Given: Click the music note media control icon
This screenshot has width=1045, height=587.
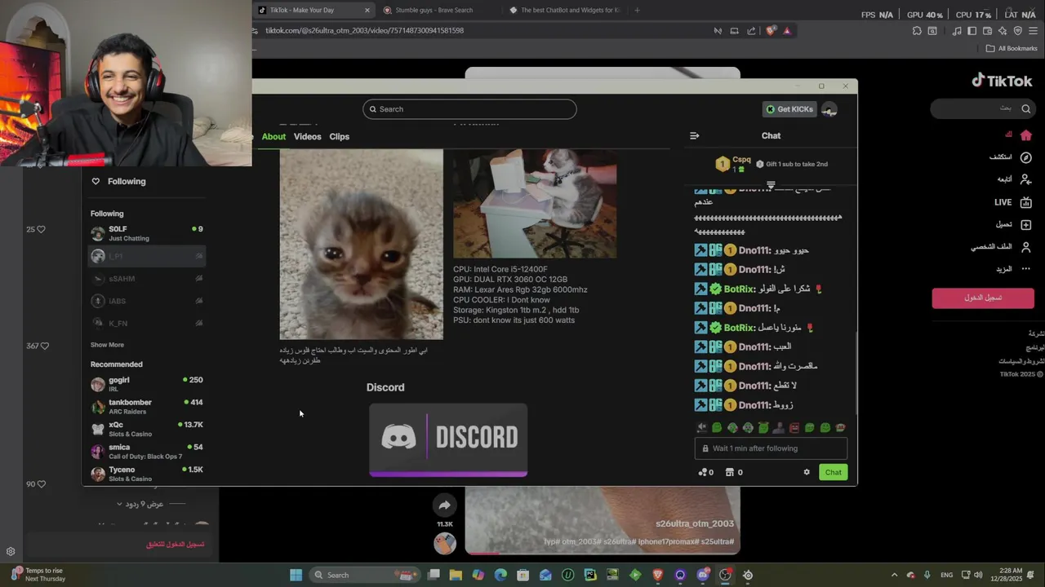Looking at the screenshot, I should (957, 31).
